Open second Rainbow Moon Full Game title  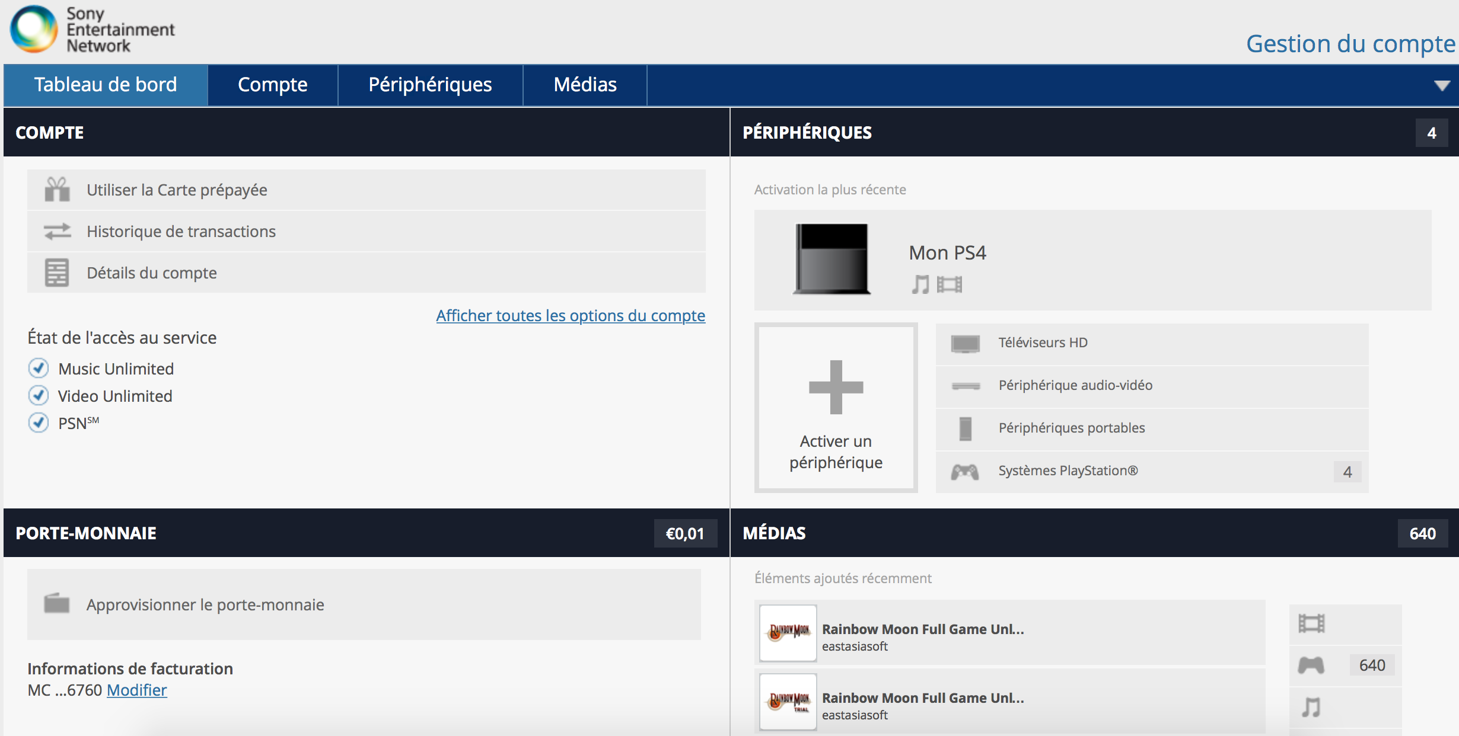click(x=923, y=698)
